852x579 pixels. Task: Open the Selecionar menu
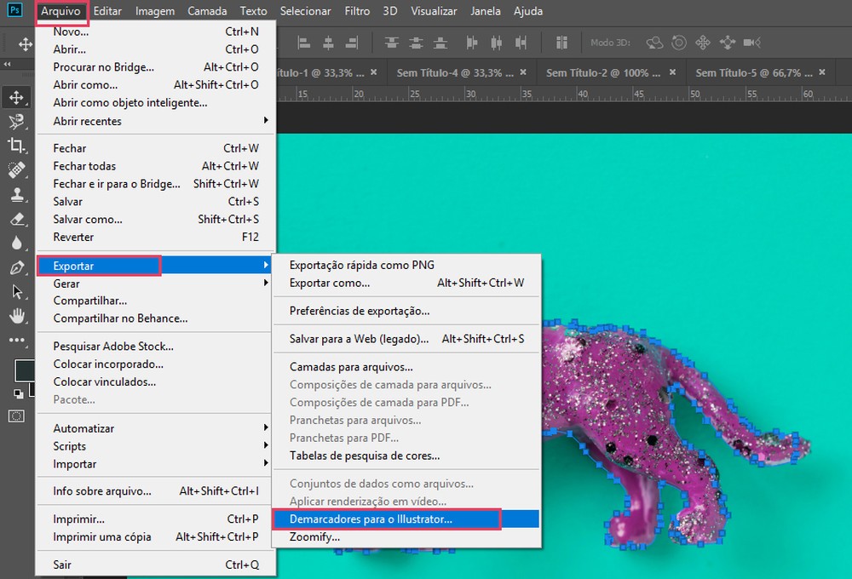click(x=305, y=11)
